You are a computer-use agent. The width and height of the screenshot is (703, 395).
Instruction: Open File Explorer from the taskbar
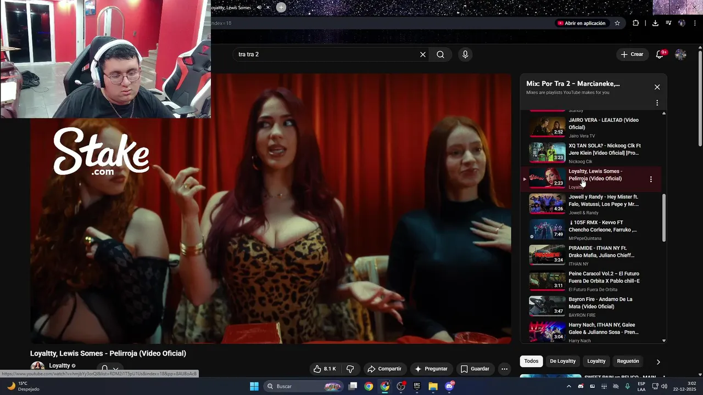pos(433,386)
